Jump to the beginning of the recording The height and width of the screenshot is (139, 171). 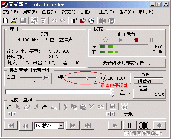(x=11, y=126)
